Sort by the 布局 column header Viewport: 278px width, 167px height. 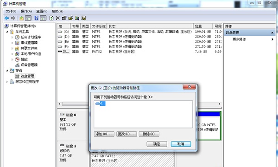76,26
